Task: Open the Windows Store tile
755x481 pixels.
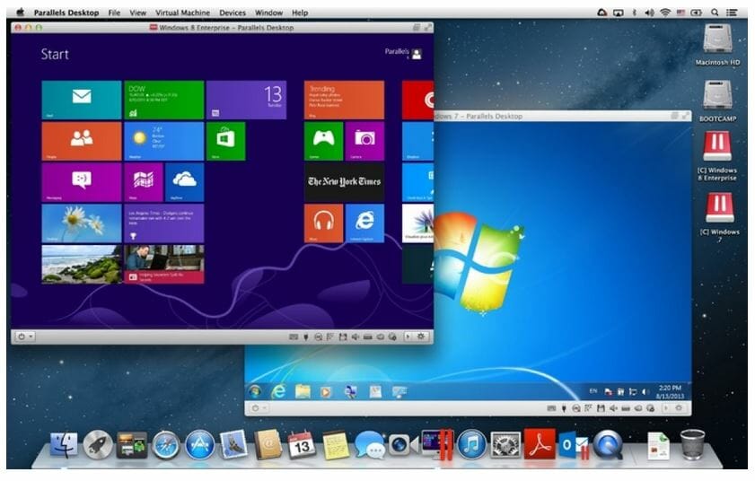Action: point(226,141)
